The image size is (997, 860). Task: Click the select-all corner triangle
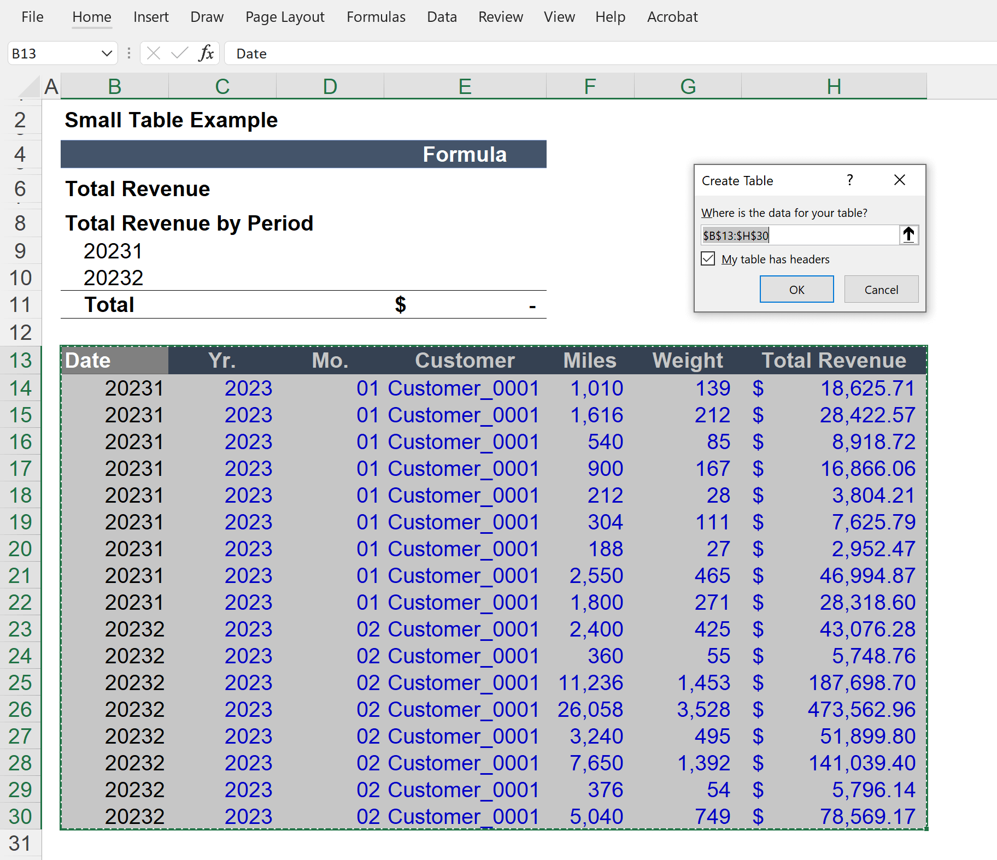pos(30,86)
